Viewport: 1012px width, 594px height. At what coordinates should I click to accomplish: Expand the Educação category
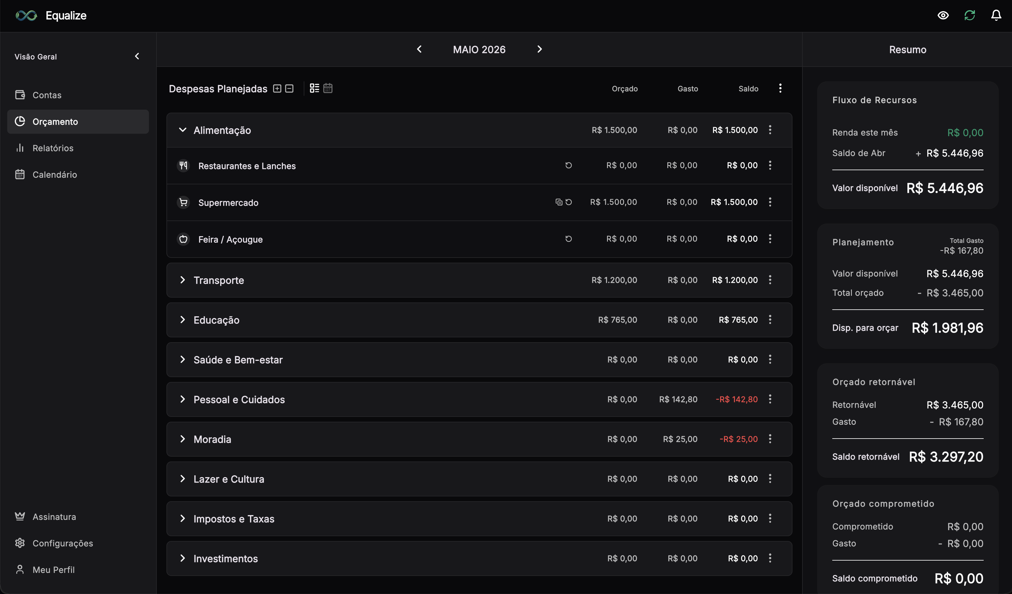(x=182, y=319)
